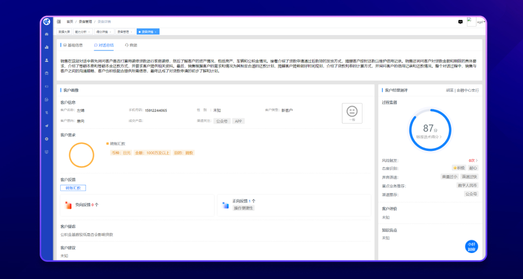Image resolution: width=523 pixels, height=279 pixels.
Task: Click the neutral face mood icon
Action: [x=352, y=111]
